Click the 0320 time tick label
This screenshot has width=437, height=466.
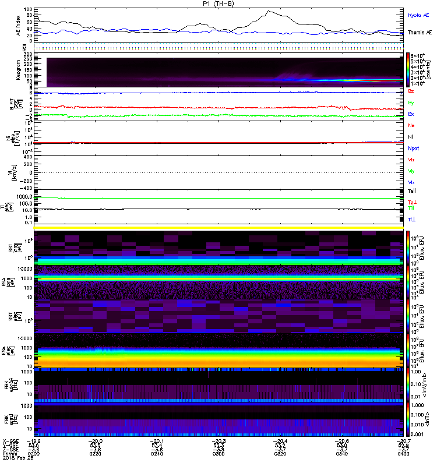point(280,454)
